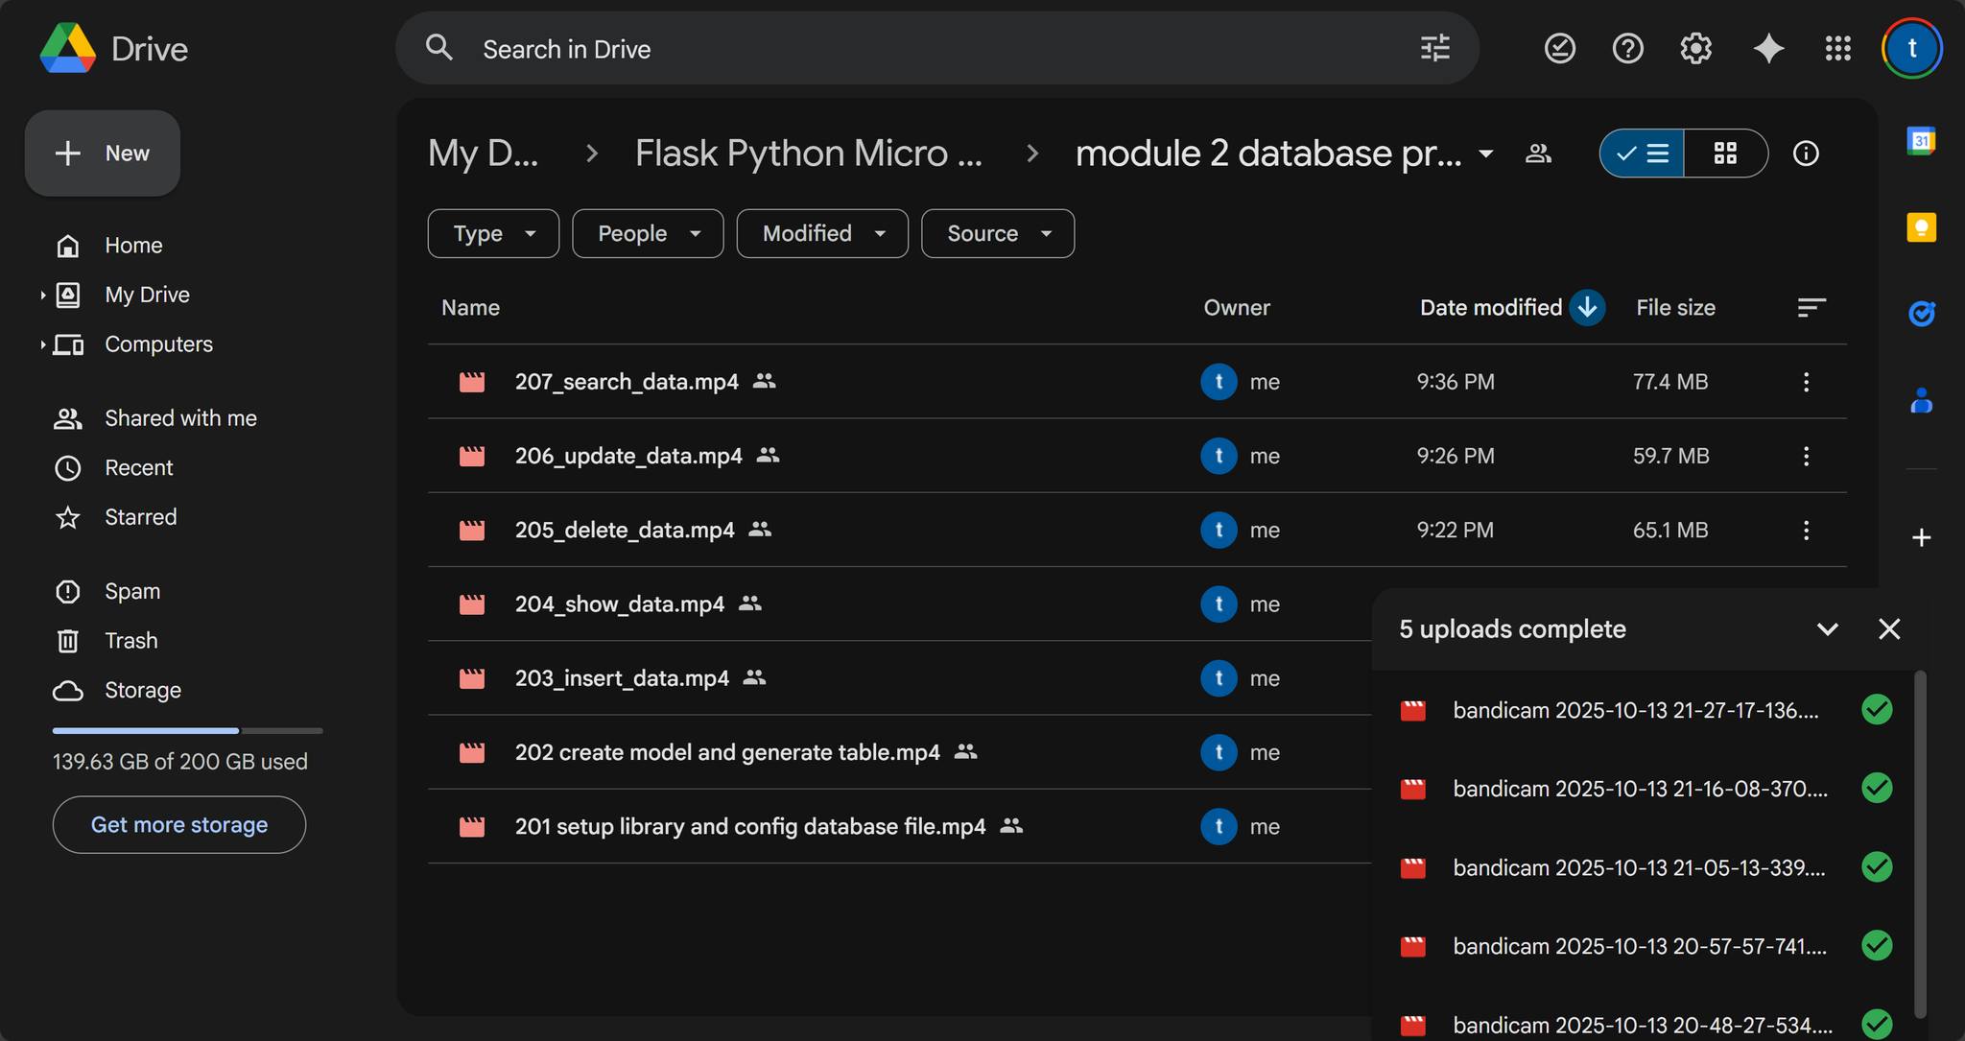Open module 2 database folder dropdown
The width and height of the screenshot is (1965, 1041).
coord(1485,154)
